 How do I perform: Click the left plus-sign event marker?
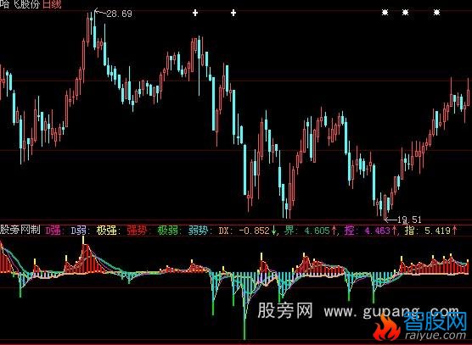[195, 13]
